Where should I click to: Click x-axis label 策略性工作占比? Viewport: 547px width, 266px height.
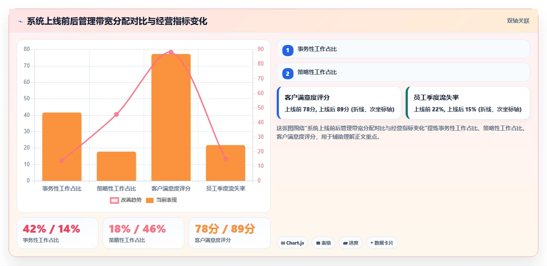click(116, 188)
